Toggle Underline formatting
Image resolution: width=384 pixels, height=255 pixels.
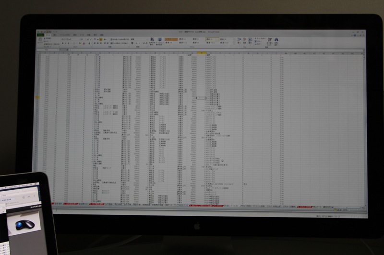tap(69, 43)
